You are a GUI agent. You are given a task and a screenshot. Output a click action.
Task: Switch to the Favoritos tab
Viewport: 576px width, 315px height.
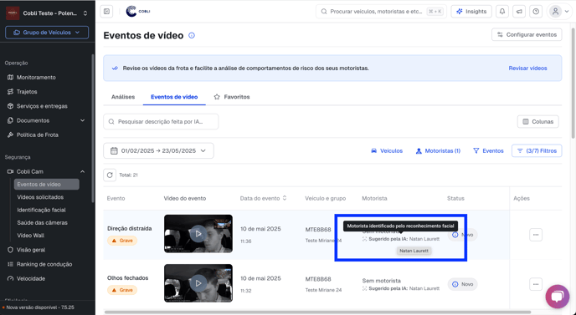[x=232, y=97]
